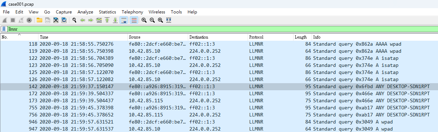Click the Stop capture square icon

coord(13,20)
